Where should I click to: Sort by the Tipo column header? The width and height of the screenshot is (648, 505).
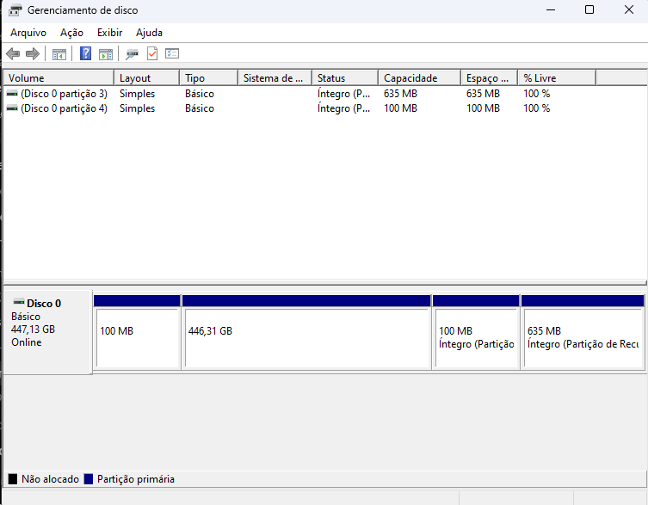click(209, 78)
